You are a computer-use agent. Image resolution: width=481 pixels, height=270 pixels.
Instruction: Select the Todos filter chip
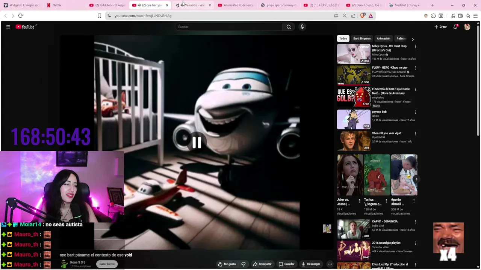pyautogui.click(x=343, y=39)
